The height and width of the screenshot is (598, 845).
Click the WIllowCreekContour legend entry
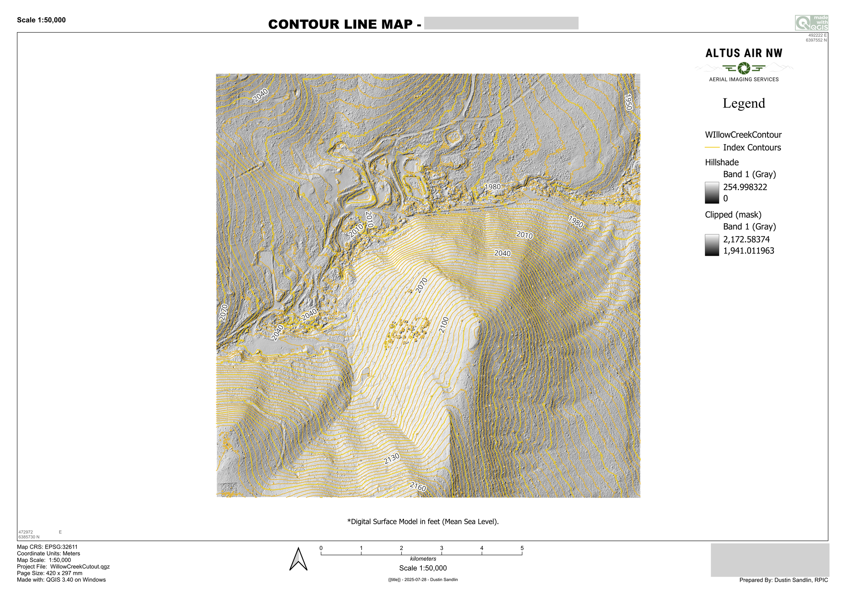click(x=743, y=135)
